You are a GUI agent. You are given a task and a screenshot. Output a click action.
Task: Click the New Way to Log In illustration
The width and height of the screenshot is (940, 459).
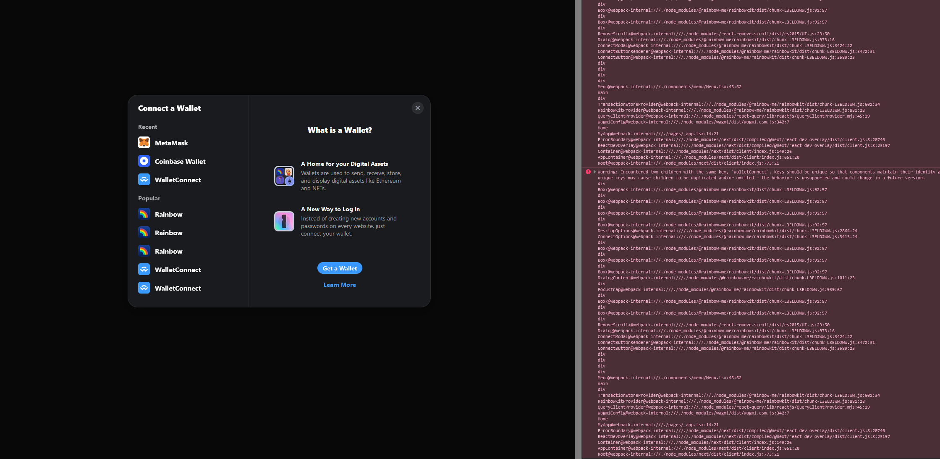284,221
